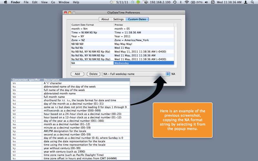Click the %A label right of the popup menu
This screenshot has height=161, width=258.
(x=173, y=74)
